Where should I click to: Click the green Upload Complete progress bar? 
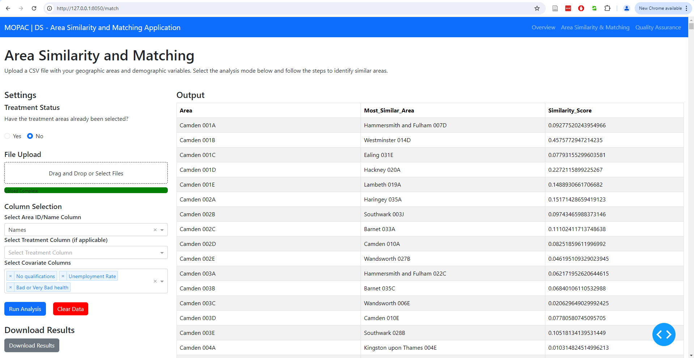tap(86, 190)
